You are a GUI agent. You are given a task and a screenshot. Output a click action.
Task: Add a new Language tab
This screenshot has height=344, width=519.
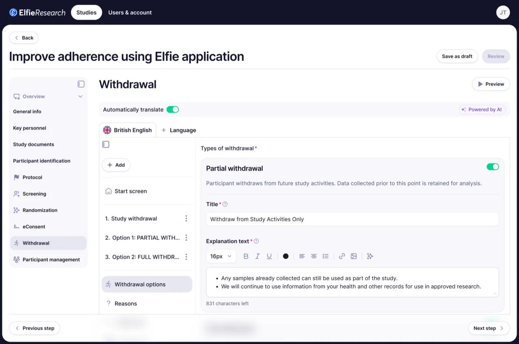pyautogui.click(x=179, y=130)
